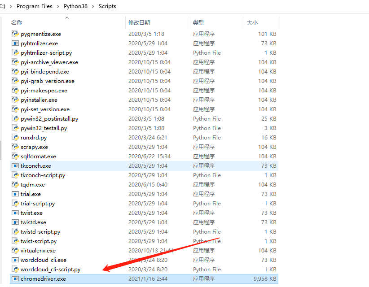Click the Scripts breadcrumb segment
Viewport: 369px width, 287px height.
[x=107, y=6]
